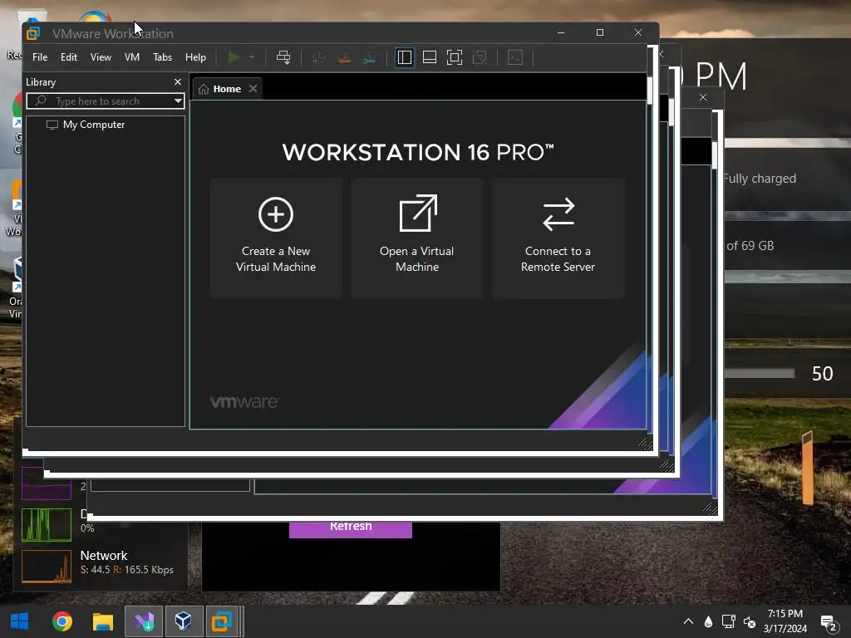
Task: Click the manage snapshots wrench icon
Action: point(369,57)
